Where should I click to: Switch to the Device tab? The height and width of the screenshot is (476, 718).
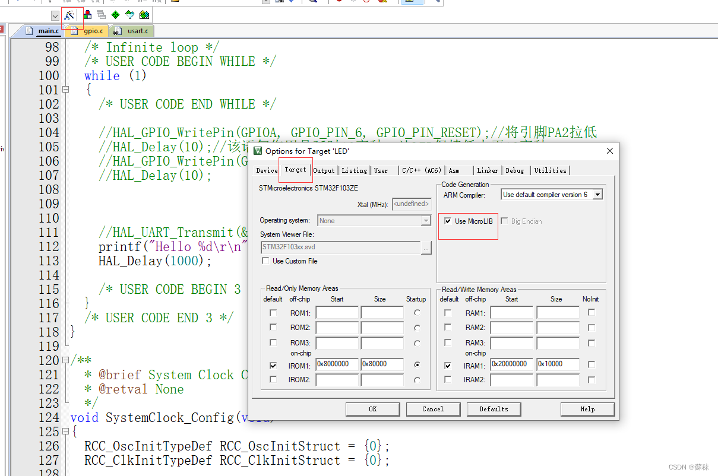267,170
